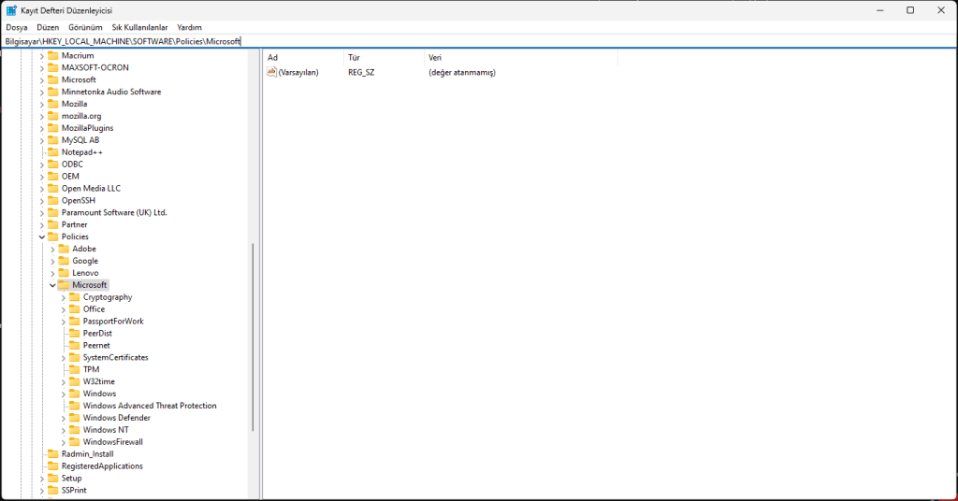Expand the SystemCertificates key

pyautogui.click(x=64, y=358)
